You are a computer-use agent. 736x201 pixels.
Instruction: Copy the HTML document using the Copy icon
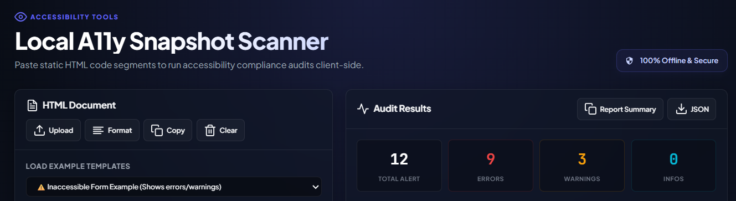pyautogui.click(x=157, y=131)
